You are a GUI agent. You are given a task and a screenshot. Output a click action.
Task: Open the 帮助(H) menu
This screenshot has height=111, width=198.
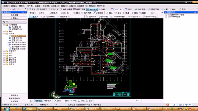tap(92, 6)
